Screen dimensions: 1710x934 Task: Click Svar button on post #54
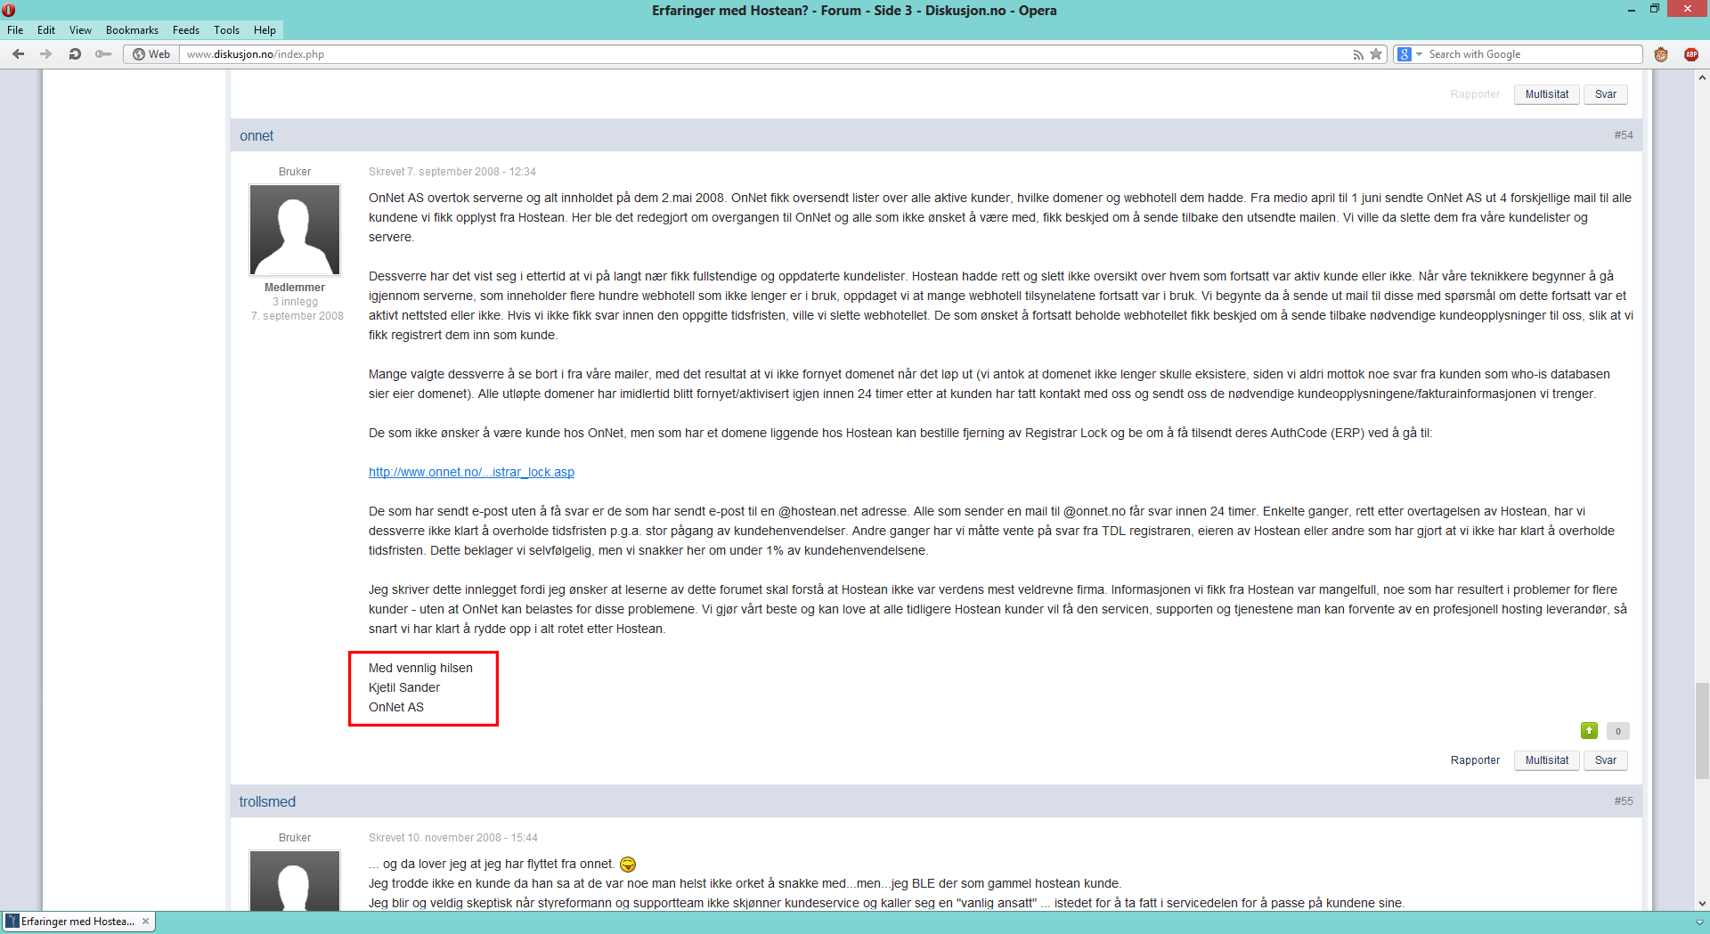(x=1606, y=760)
